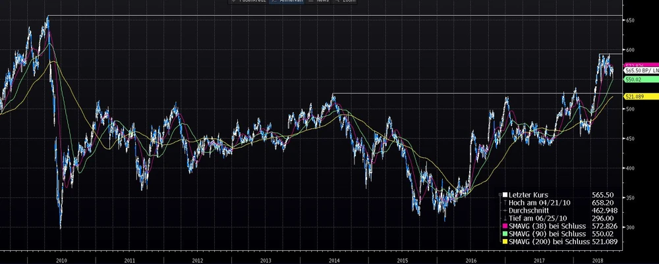The image size is (659, 264).
Task: Open the Zoom toolbar option
Action: (x=347, y=2)
